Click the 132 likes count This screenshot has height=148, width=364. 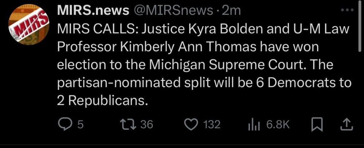click(211, 125)
